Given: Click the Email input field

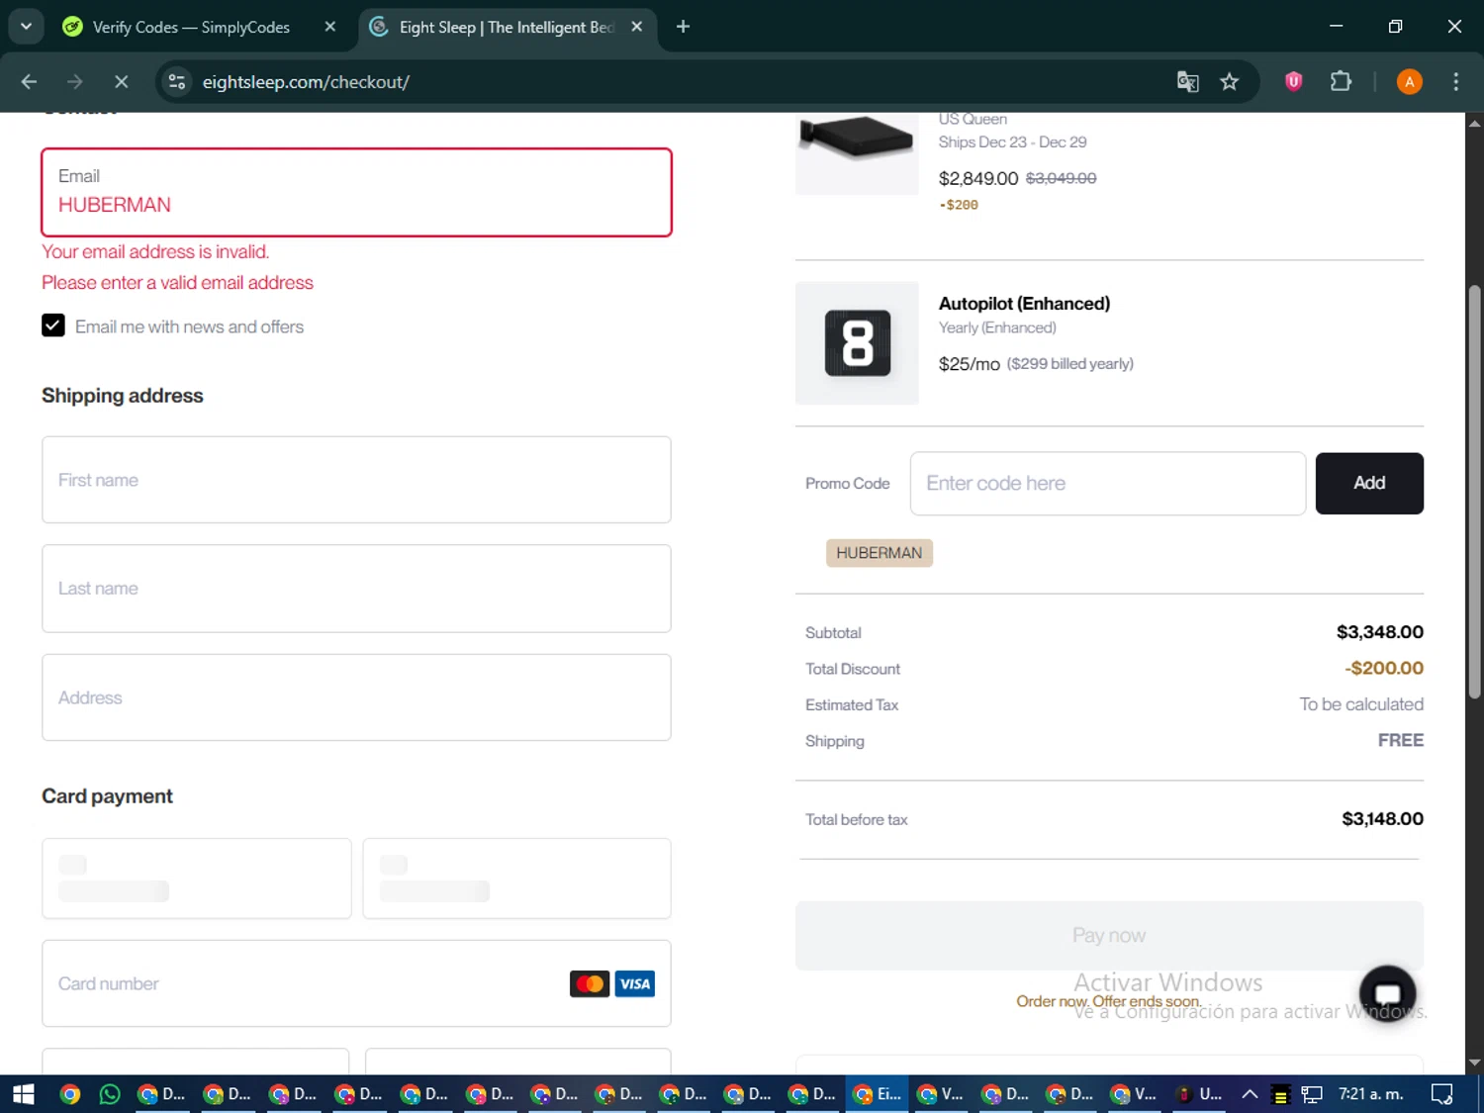Looking at the screenshot, I should click(x=356, y=192).
